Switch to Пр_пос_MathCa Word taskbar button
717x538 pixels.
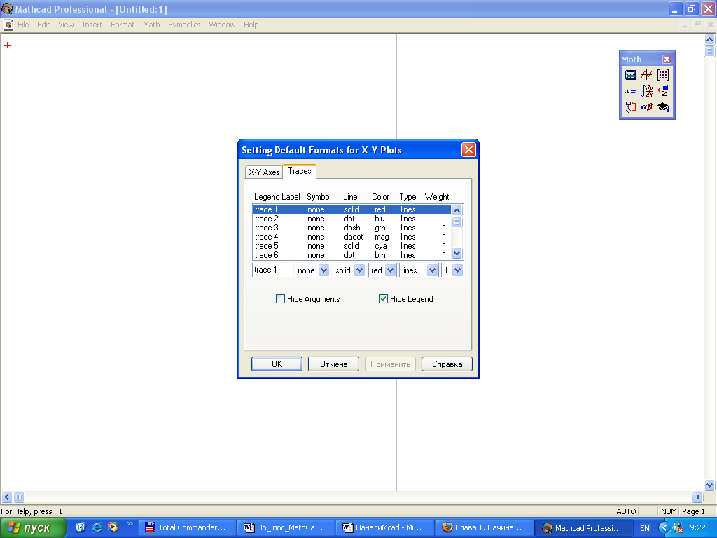(x=286, y=527)
